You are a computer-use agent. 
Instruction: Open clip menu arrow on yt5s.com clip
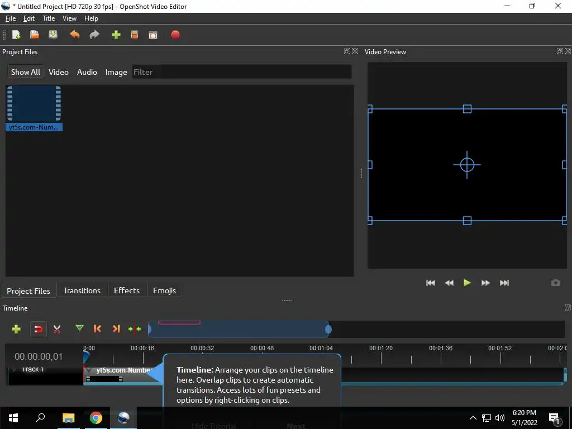click(89, 371)
